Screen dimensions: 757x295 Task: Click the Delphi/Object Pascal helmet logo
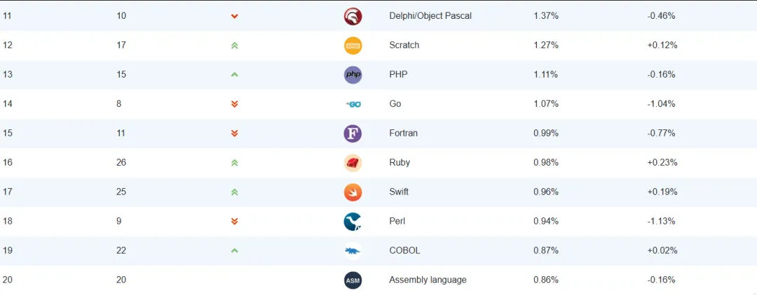(x=353, y=16)
